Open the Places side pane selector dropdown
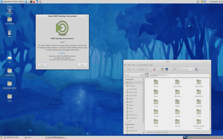Screen dimensions: 223x139 pyautogui.click(x=132, y=75)
